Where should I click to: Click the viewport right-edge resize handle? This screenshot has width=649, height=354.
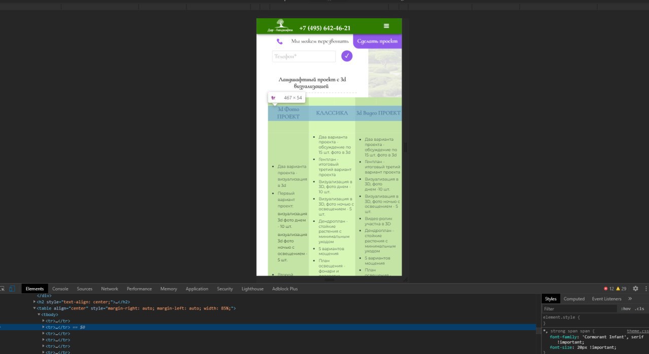coord(405,147)
